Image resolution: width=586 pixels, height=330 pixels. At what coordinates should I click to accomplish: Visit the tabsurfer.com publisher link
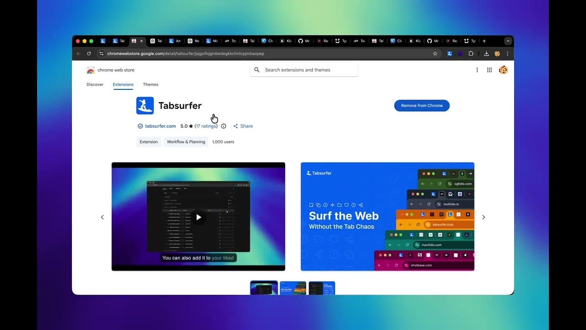160,126
